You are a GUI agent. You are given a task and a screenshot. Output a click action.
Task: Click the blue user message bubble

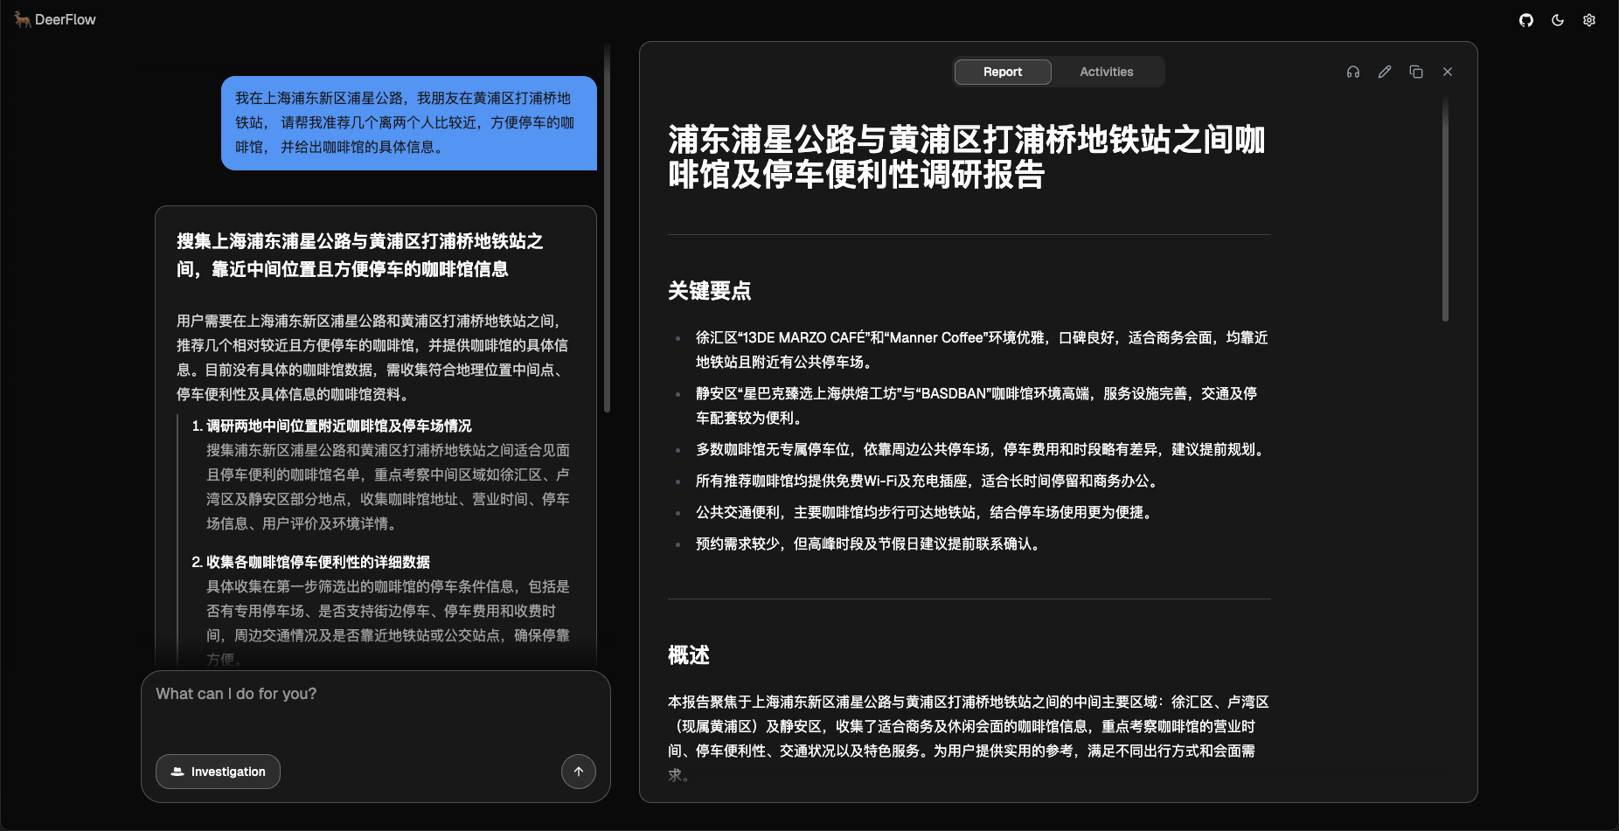click(408, 123)
